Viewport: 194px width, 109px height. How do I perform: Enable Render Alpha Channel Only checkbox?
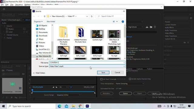(130, 79)
